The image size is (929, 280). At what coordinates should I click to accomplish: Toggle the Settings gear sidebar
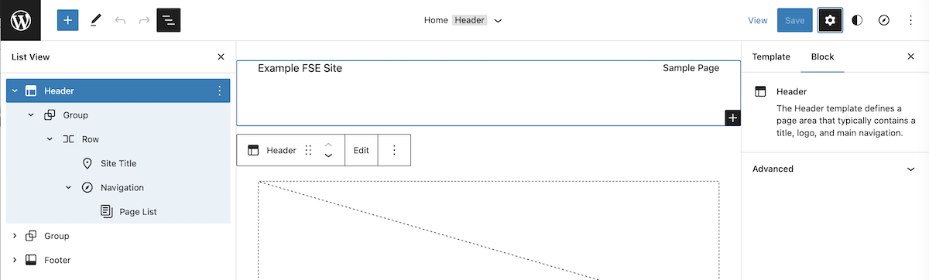pyautogui.click(x=831, y=20)
